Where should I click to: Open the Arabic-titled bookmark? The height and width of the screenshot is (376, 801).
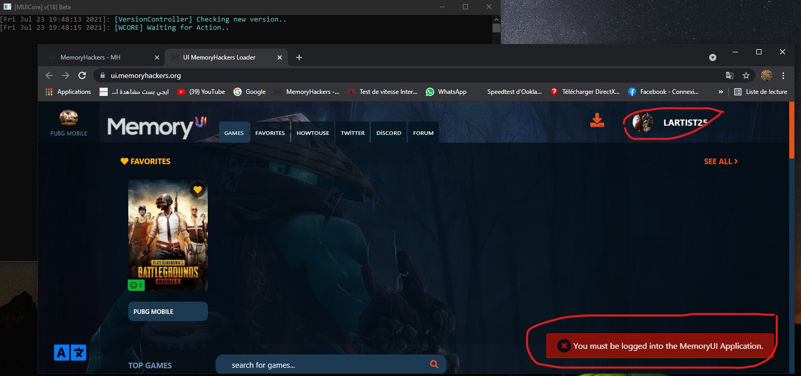[135, 92]
